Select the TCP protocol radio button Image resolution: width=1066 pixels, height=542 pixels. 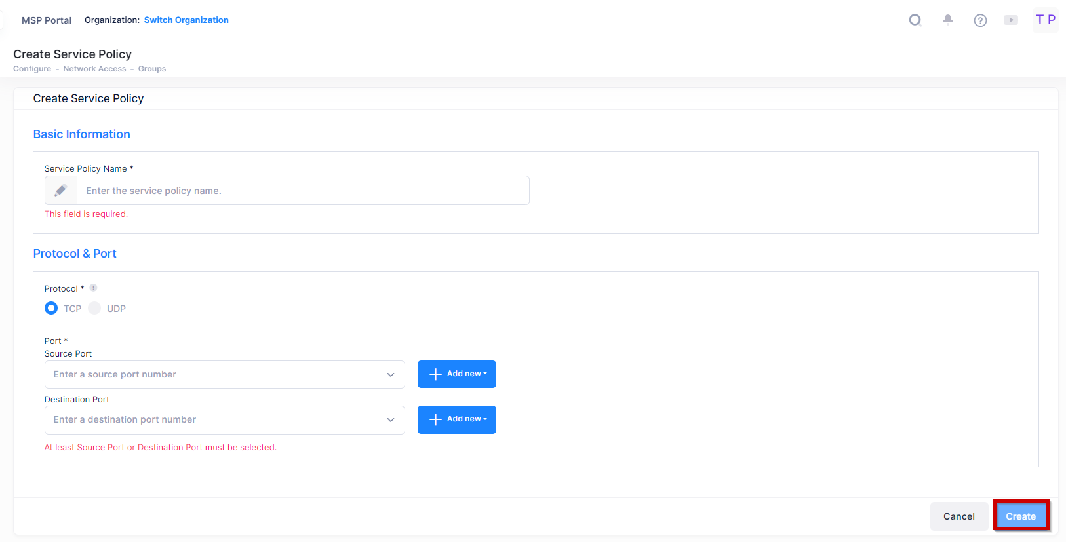pos(51,308)
